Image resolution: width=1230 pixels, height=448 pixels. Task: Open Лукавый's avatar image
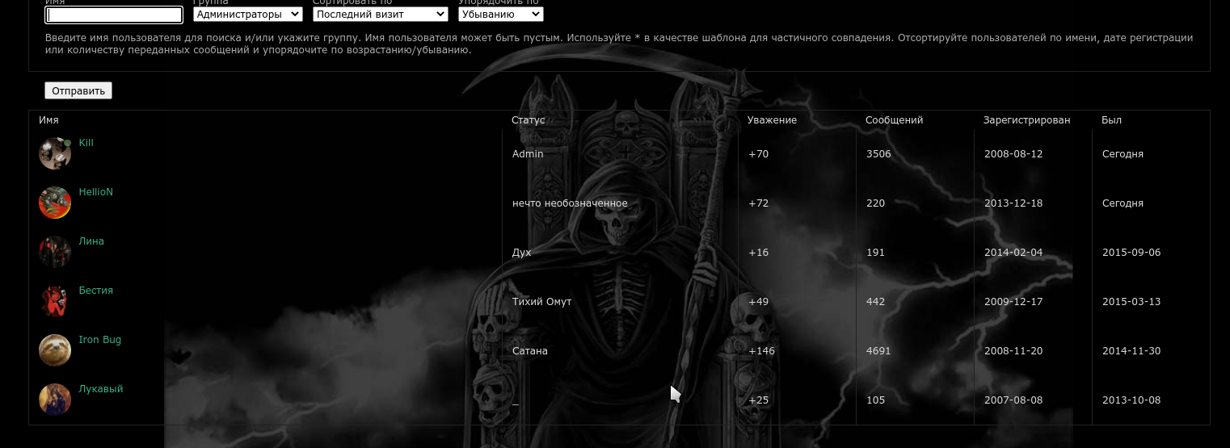(55, 400)
